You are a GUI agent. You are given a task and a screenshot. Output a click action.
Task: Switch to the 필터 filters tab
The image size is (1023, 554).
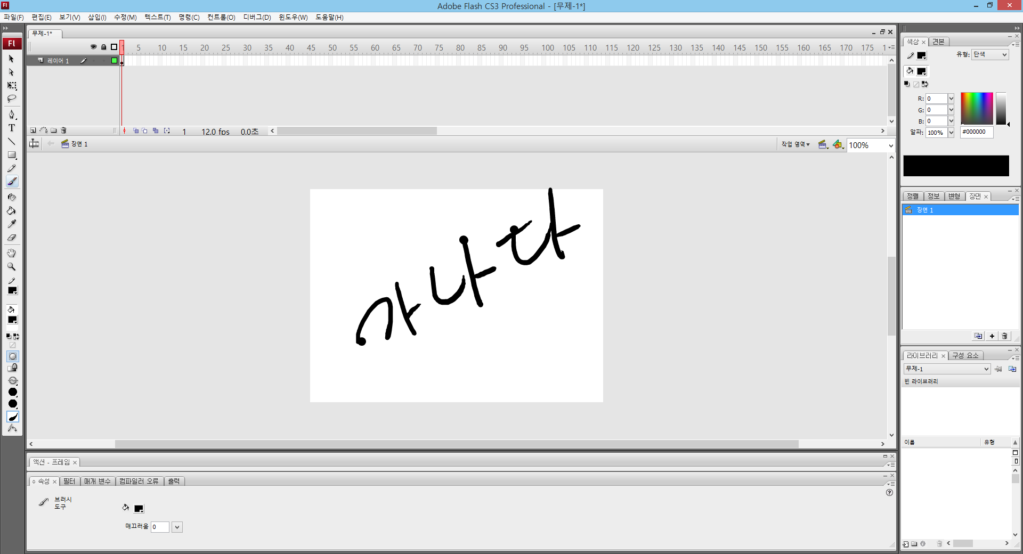69,481
